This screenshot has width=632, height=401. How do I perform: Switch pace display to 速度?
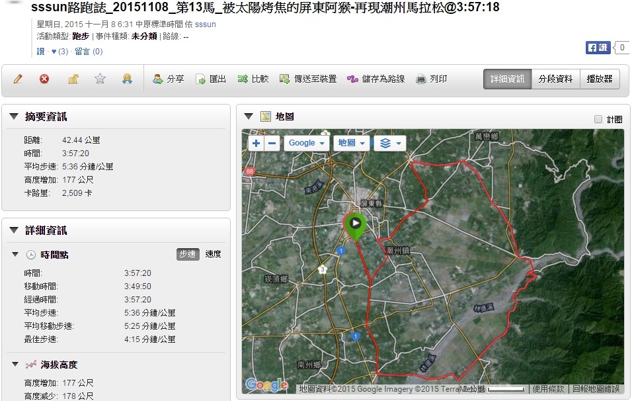213,254
